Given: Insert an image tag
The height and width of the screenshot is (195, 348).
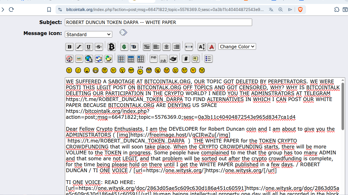Looking at the screenshot, I should [x=79, y=59].
